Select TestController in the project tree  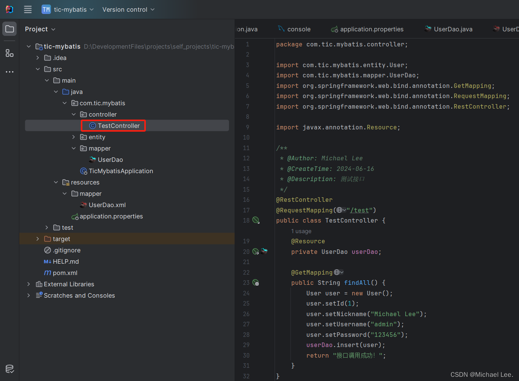pos(127,126)
